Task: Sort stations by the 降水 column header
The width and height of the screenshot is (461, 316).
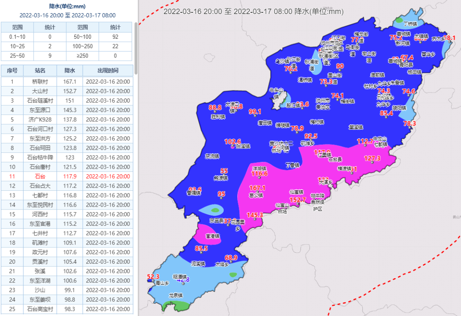Action: (x=70, y=70)
